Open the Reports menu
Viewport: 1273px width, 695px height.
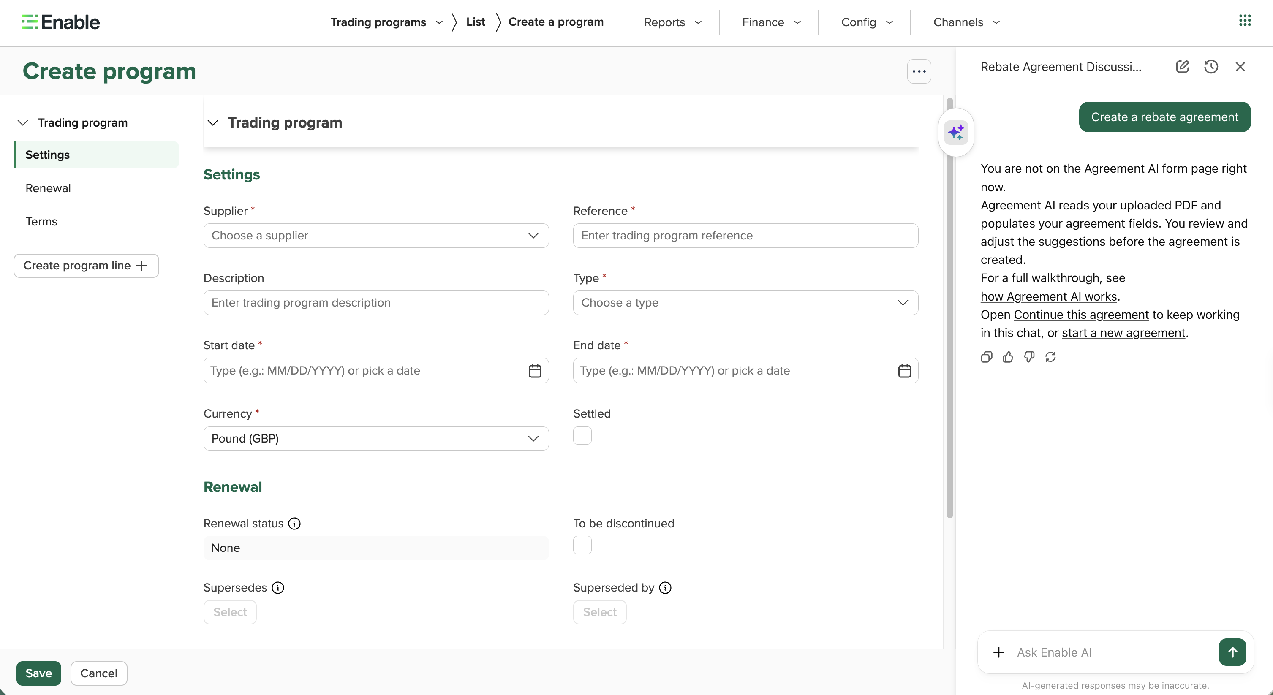click(x=672, y=22)
